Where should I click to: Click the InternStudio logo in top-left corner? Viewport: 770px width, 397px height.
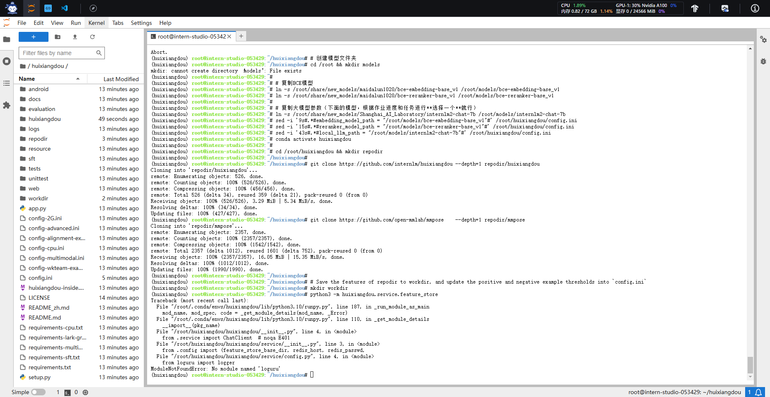pyautogui.click(x=12, y=8)
